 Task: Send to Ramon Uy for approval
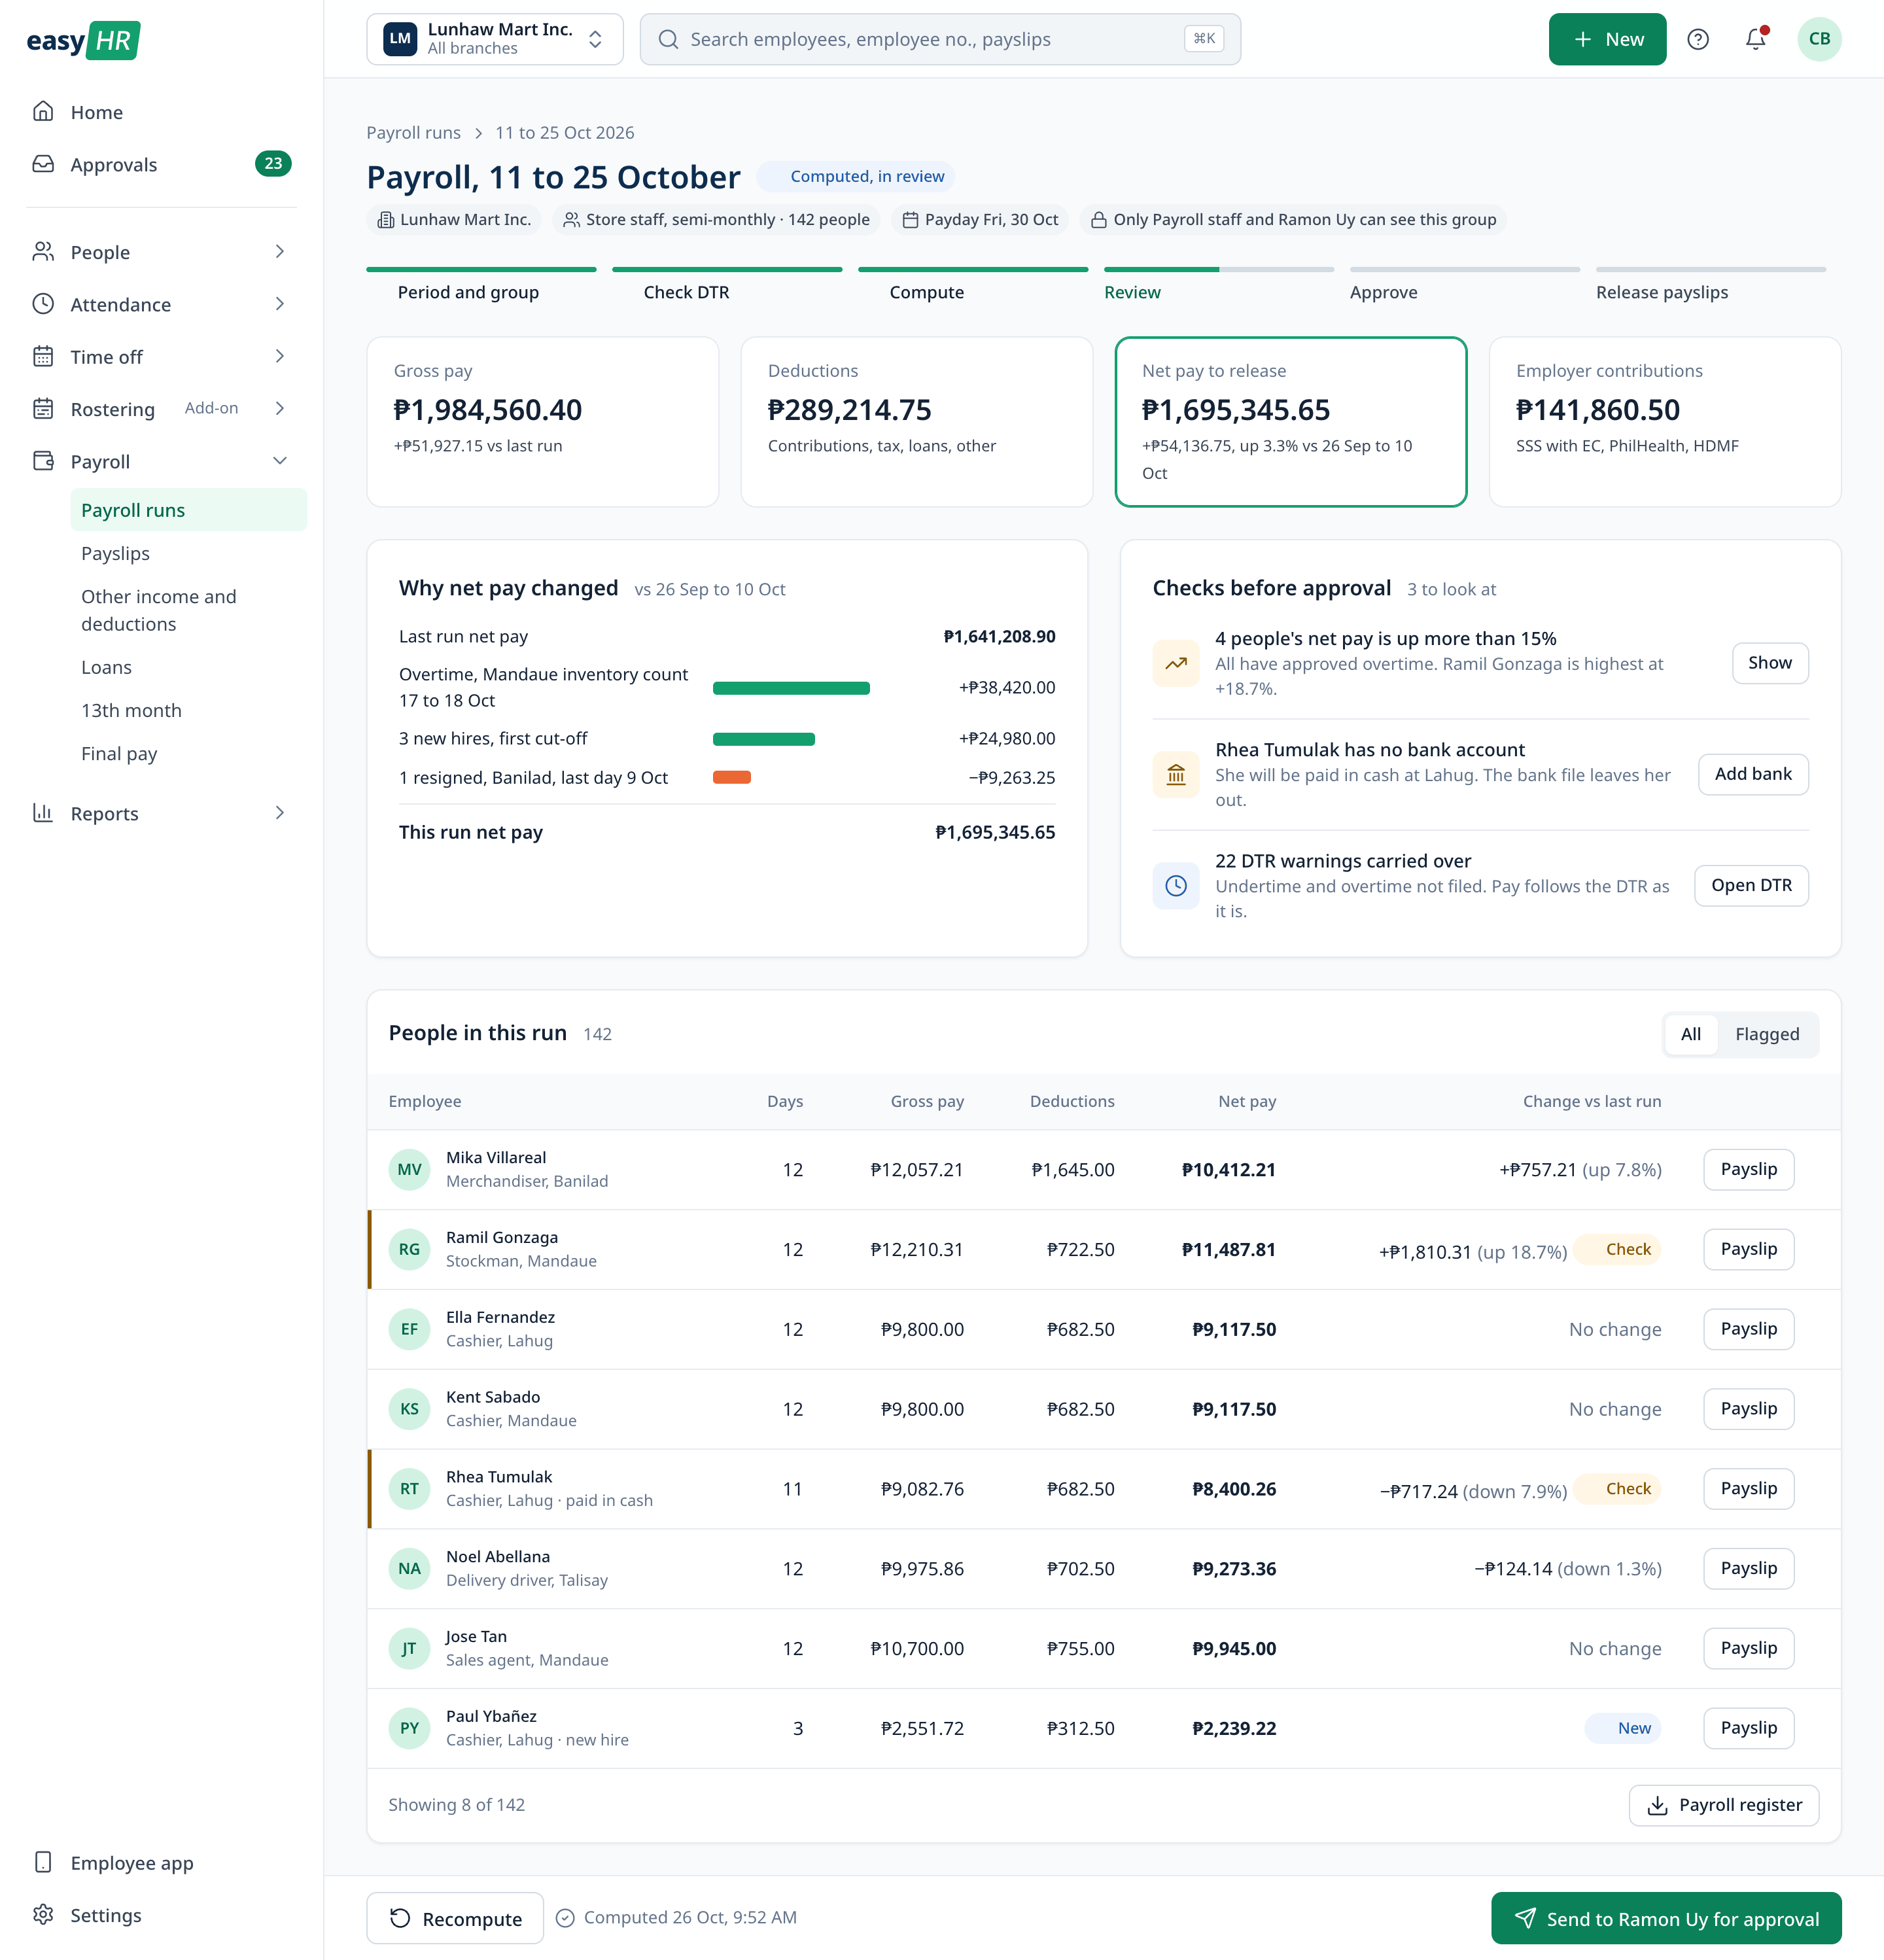pos(1666,1918)
